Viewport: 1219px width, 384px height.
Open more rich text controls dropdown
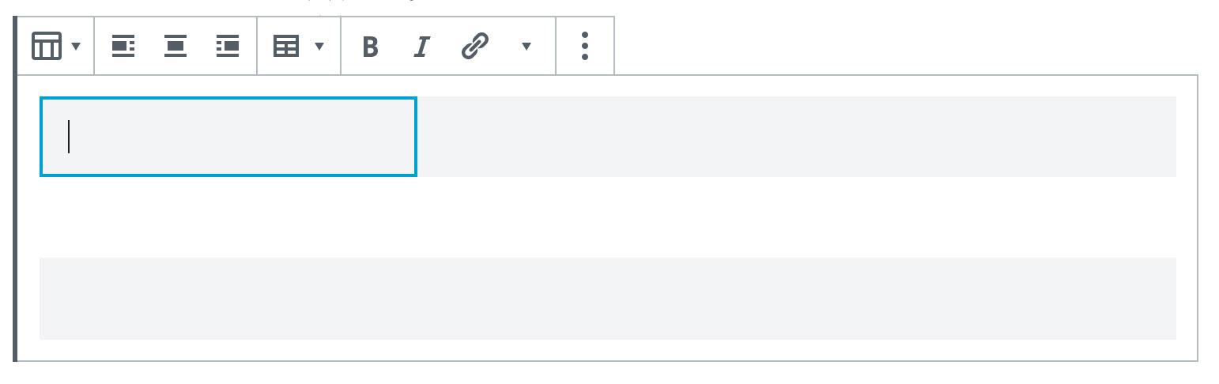(x=526, y=47)
